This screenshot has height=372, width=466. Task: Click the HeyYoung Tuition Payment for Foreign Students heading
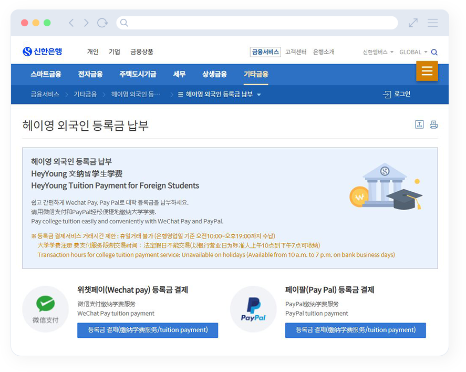coord(115,185)
